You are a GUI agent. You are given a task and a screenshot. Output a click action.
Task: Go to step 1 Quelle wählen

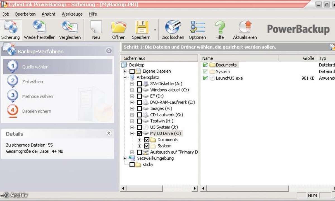[58, 67]
